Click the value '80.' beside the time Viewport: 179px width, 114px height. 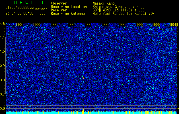(x=42, y=13)
